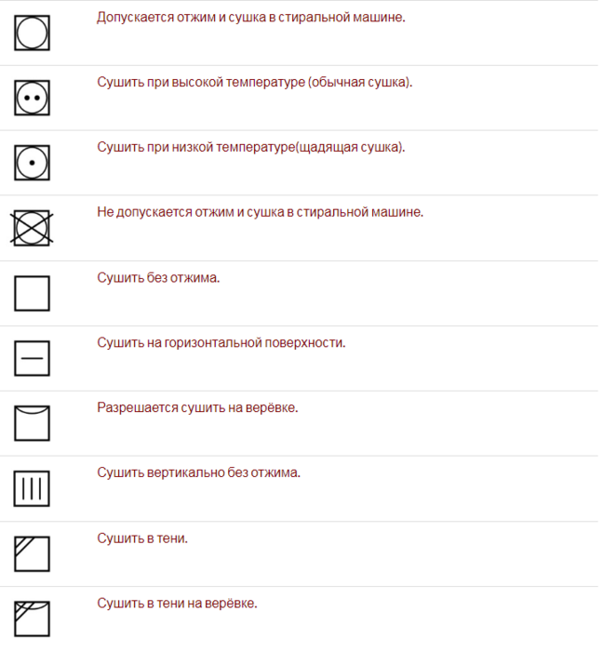Click 'Сушить на горизонтальной поверхности' text

221,343
